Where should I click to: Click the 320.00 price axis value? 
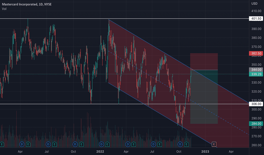pos(256,92)
